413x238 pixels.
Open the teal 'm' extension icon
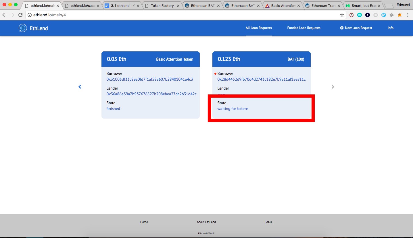360,15
